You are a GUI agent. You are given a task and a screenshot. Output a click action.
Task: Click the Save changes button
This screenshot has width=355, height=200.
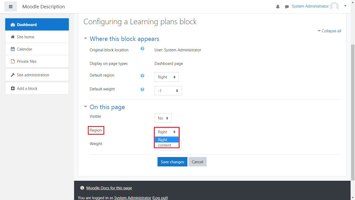pyautogui.click(x=172, y=162)
